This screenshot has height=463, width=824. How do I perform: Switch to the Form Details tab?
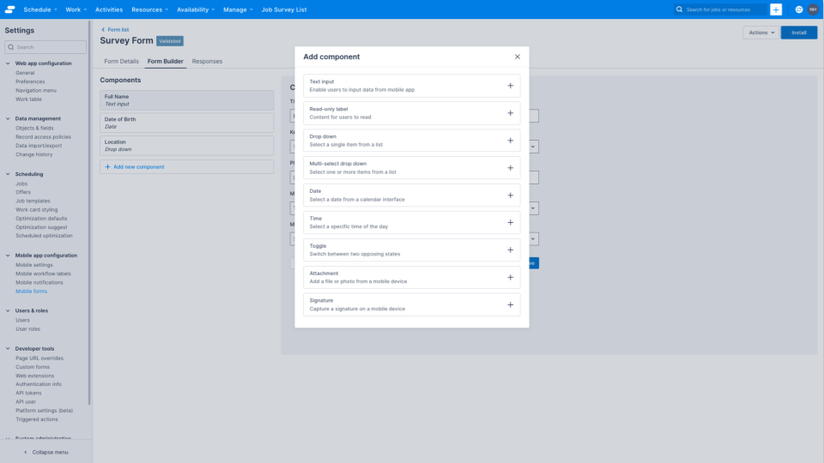click(x=121, y=62)
